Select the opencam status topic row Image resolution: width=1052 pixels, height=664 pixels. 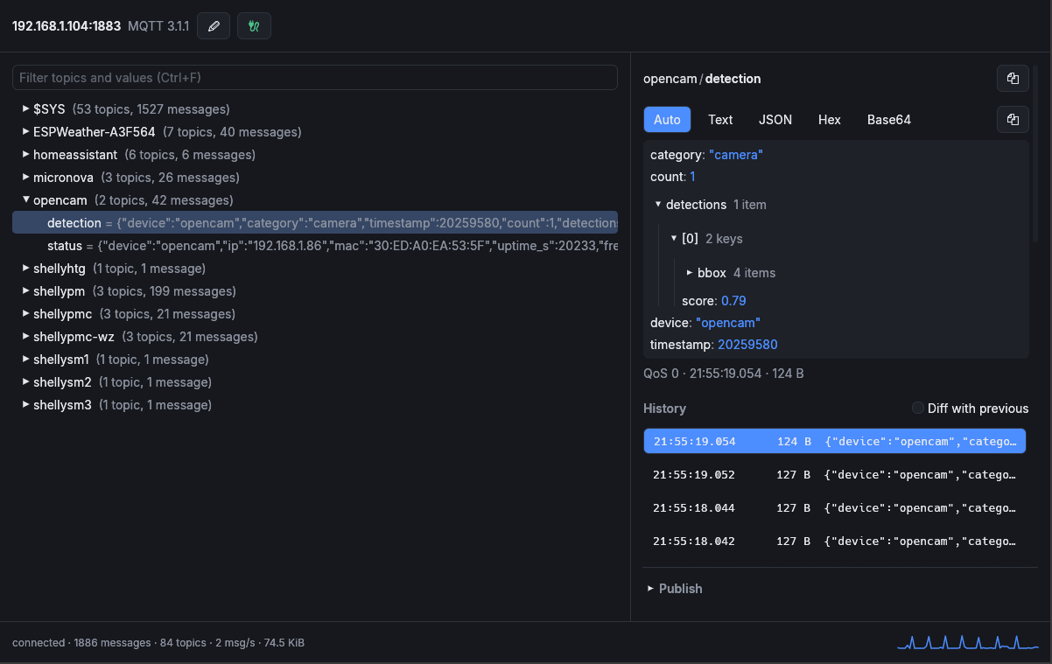point(315,246)
